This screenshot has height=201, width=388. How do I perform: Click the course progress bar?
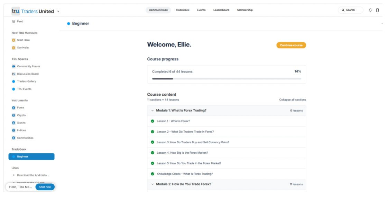[x=226, y=79]
